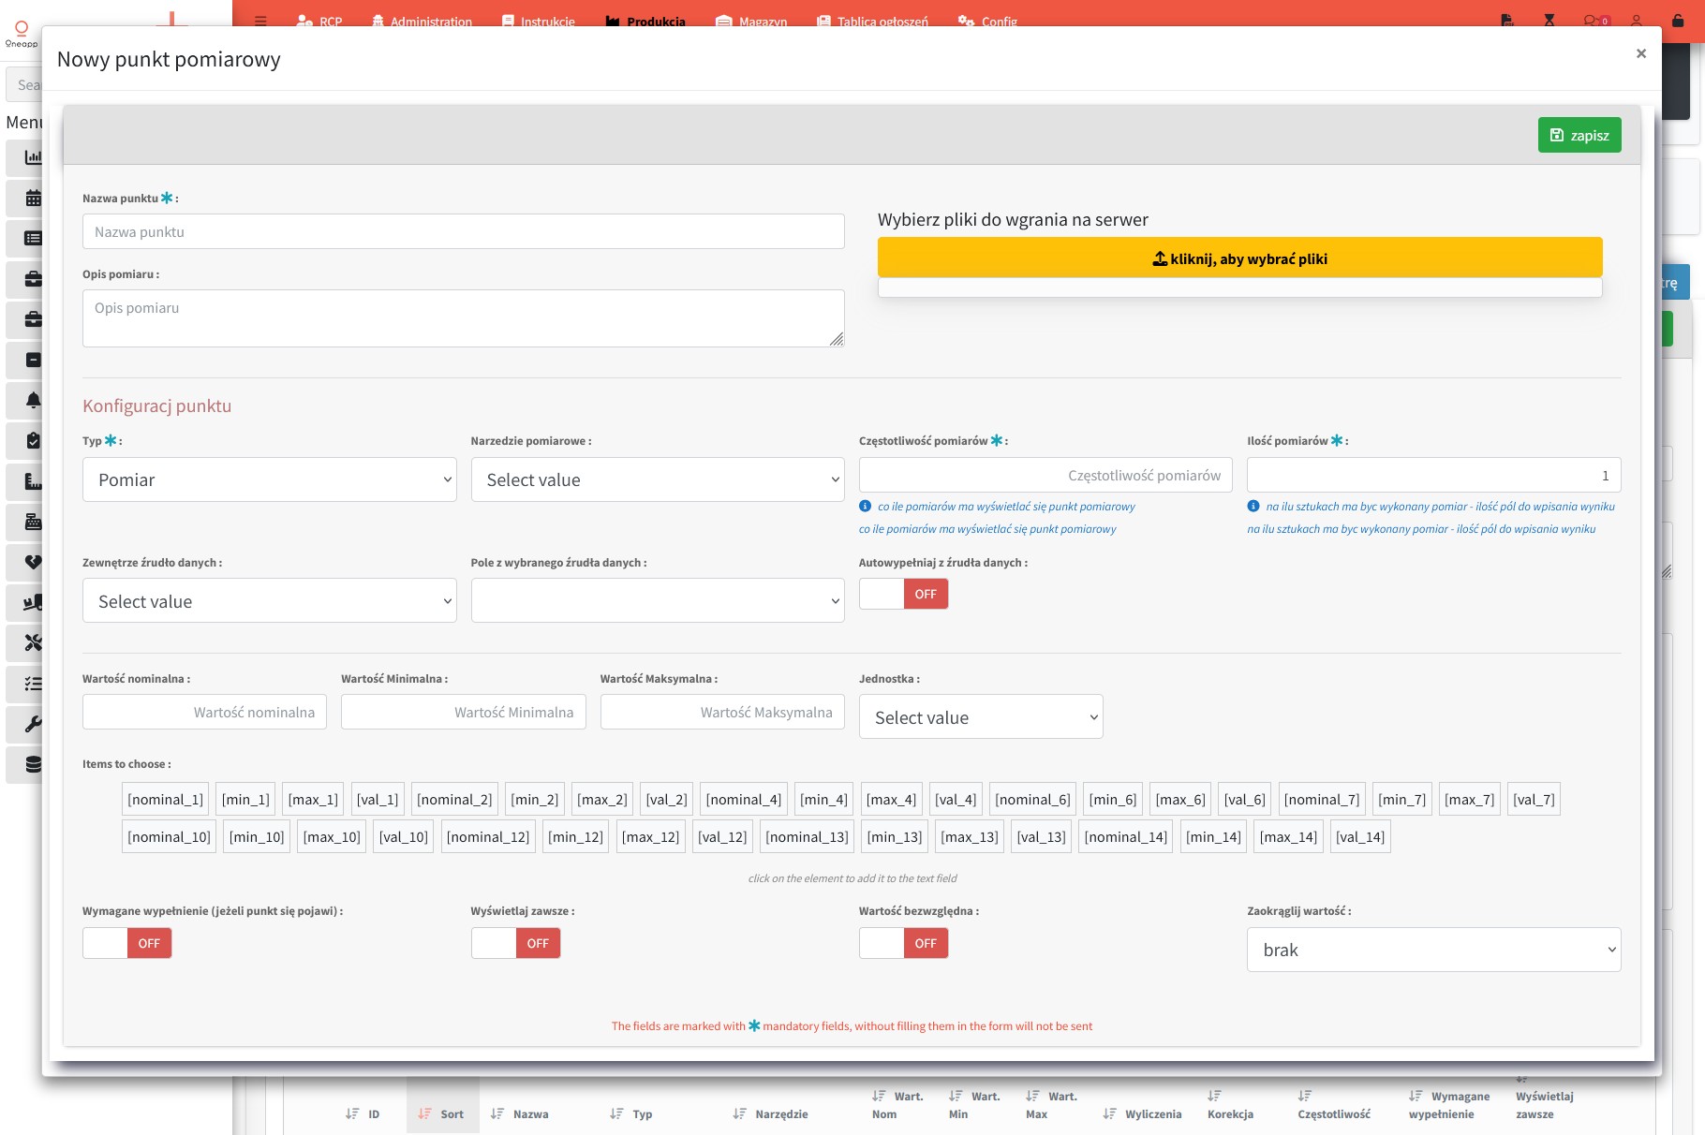This screenshot has width=1705, height=1135.
Task: Open the Jednostka dropdown
Action: pyautogui.click(x=981, y=717)
